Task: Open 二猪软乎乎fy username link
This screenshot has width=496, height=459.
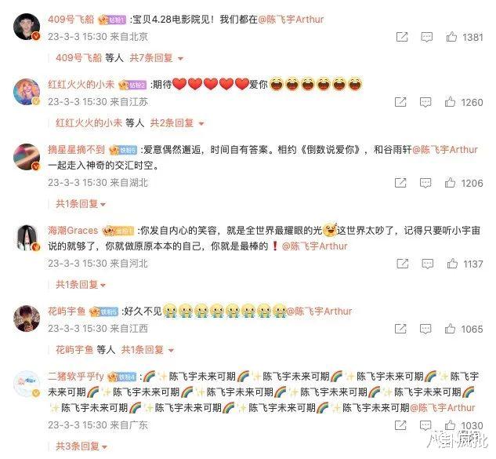Action: [x=76, y=377]
